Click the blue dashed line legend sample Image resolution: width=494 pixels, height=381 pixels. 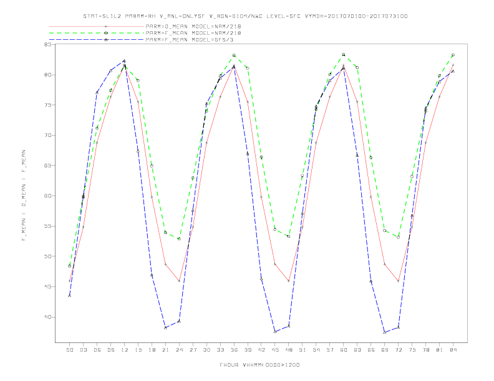coord(97,40)
